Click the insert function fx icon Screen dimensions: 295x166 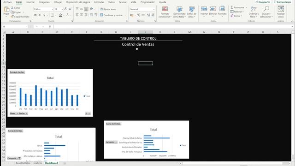[x=50, y=27]
